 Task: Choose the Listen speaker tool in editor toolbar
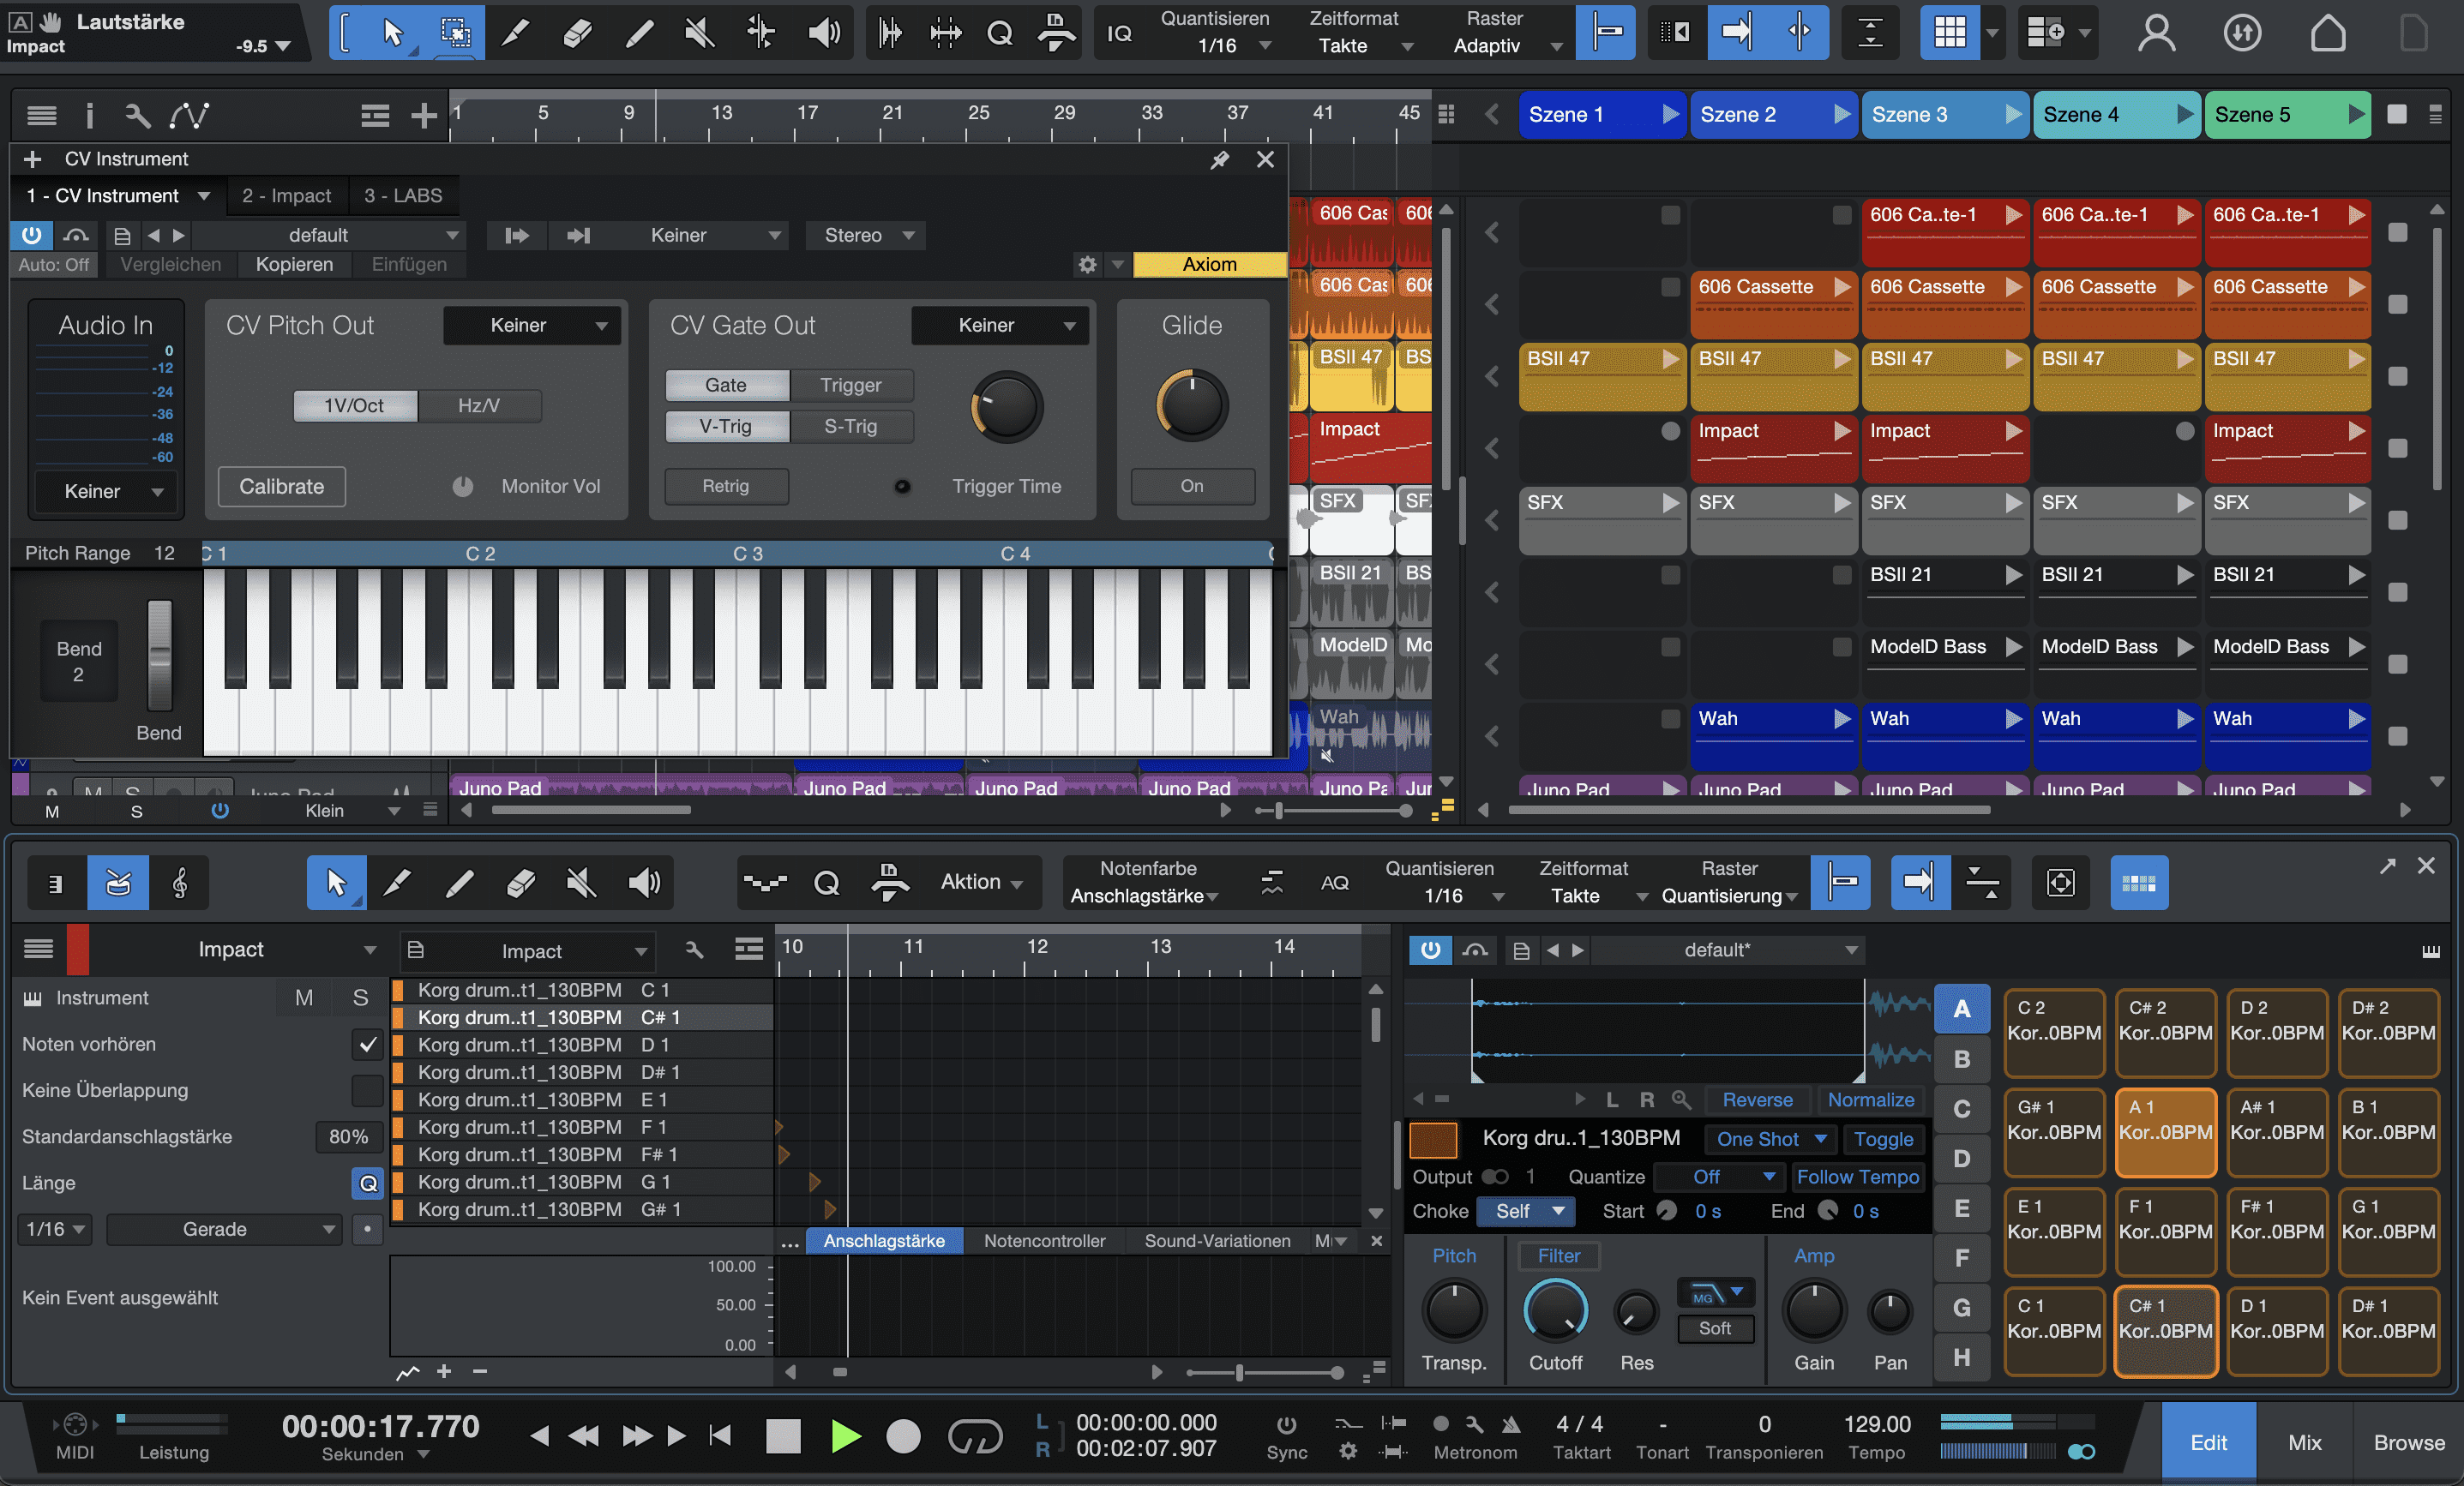(x=644, y=883)
